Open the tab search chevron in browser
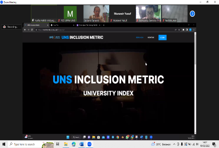This screenshot has width=219, height=148. coord(179,25)
